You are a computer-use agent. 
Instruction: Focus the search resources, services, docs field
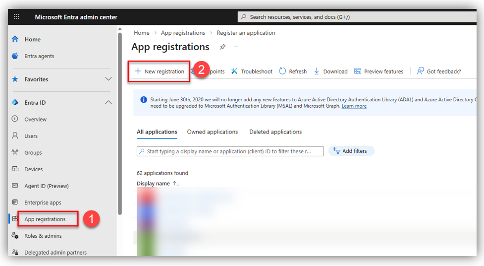(357, 17)
